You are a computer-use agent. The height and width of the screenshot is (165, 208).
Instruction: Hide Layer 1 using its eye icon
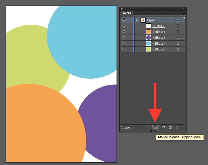[124, 20]
